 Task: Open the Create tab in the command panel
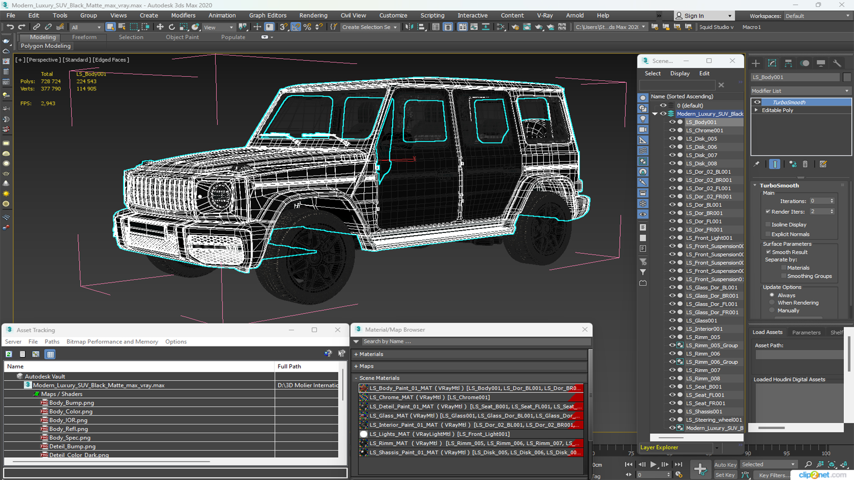pyautogui.click(x=756, y=63)
